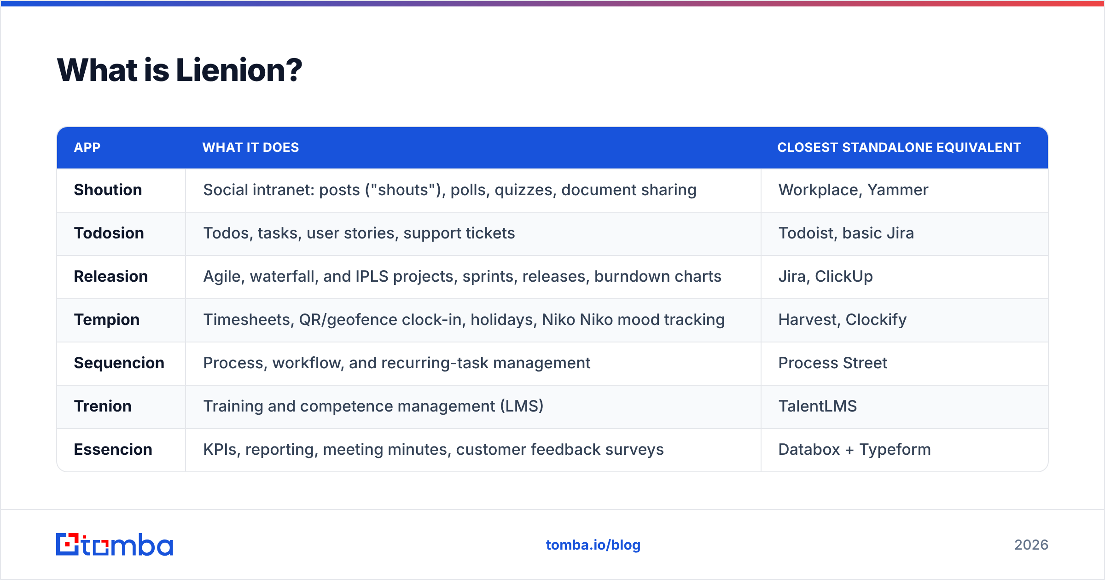This screenshot has height=580, width=1105.
Task: Select 'Training and competence management (LMS)'
Action: tap(373, 406)
